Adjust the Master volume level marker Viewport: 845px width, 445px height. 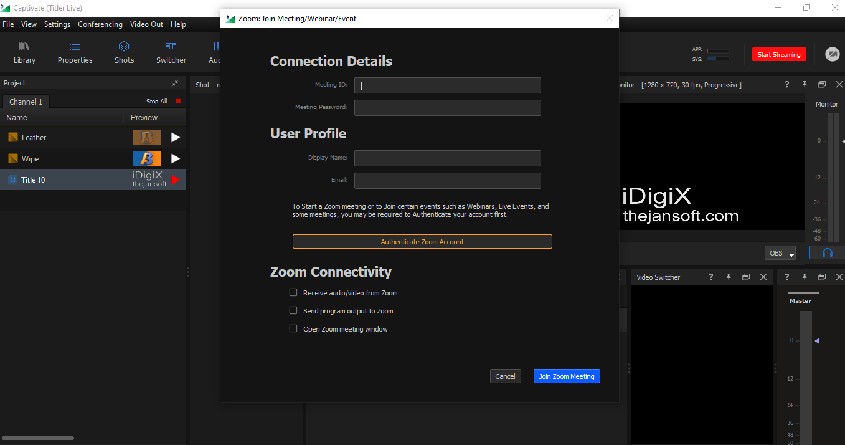click(x=817, y=341)
